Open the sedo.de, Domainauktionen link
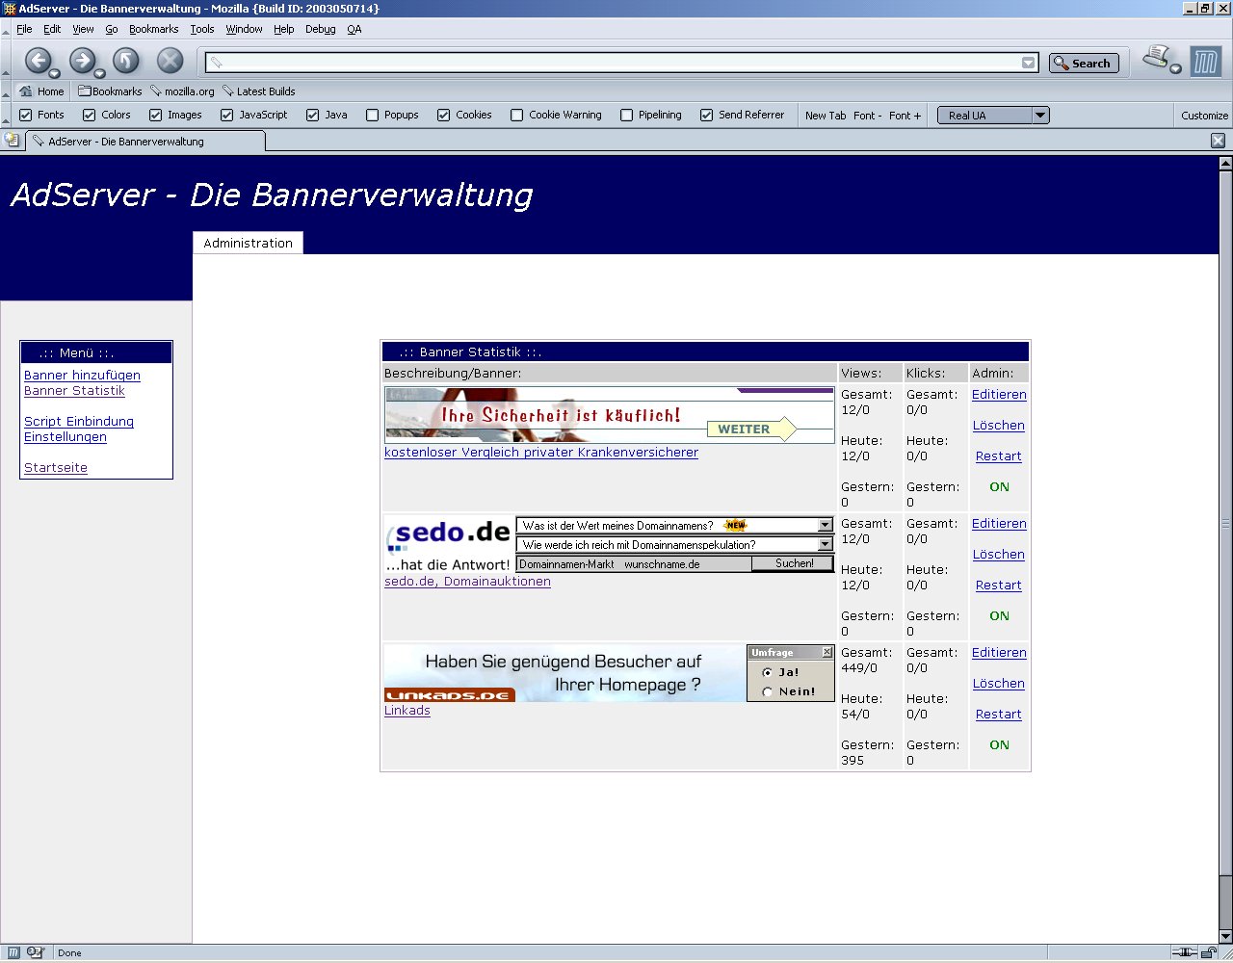Viewport: 1233px width, 963px height. click(x=467, y=582)
